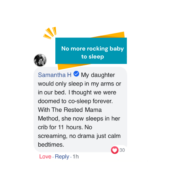The height and width of the screenshot is (173, 173).
Task: Click the words 'My daughter' in comment
Action: tap(98, 75)
